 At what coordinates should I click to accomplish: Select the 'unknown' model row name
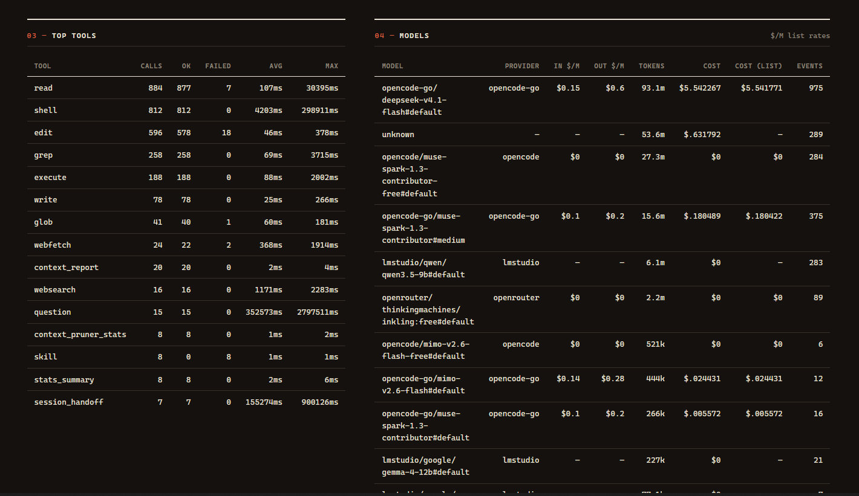398,135
